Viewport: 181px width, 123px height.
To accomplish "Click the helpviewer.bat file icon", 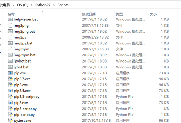I will (10, 19).
